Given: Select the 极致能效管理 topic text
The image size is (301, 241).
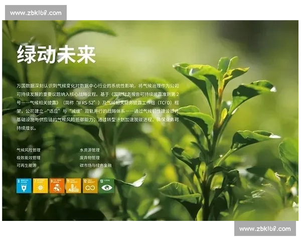Looking at the screenshot, I should point(29,158).
